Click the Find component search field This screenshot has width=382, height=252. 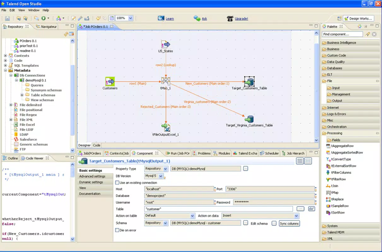click(342, 34)
